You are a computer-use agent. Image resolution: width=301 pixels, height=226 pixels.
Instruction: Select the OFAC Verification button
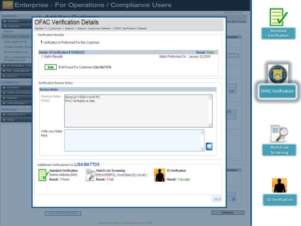277,91
